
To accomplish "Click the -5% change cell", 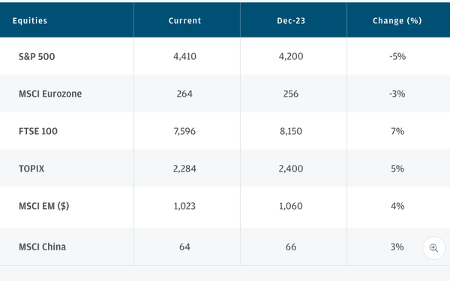I will [x=397, y=56].
